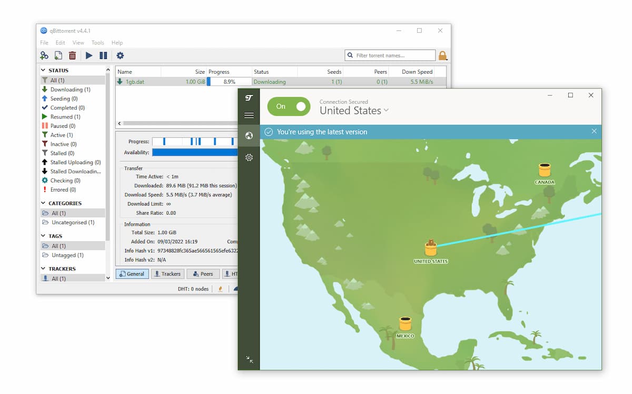Open the View menu in qBittorrent
The image size is (632, 394).
tap(78, 43)
